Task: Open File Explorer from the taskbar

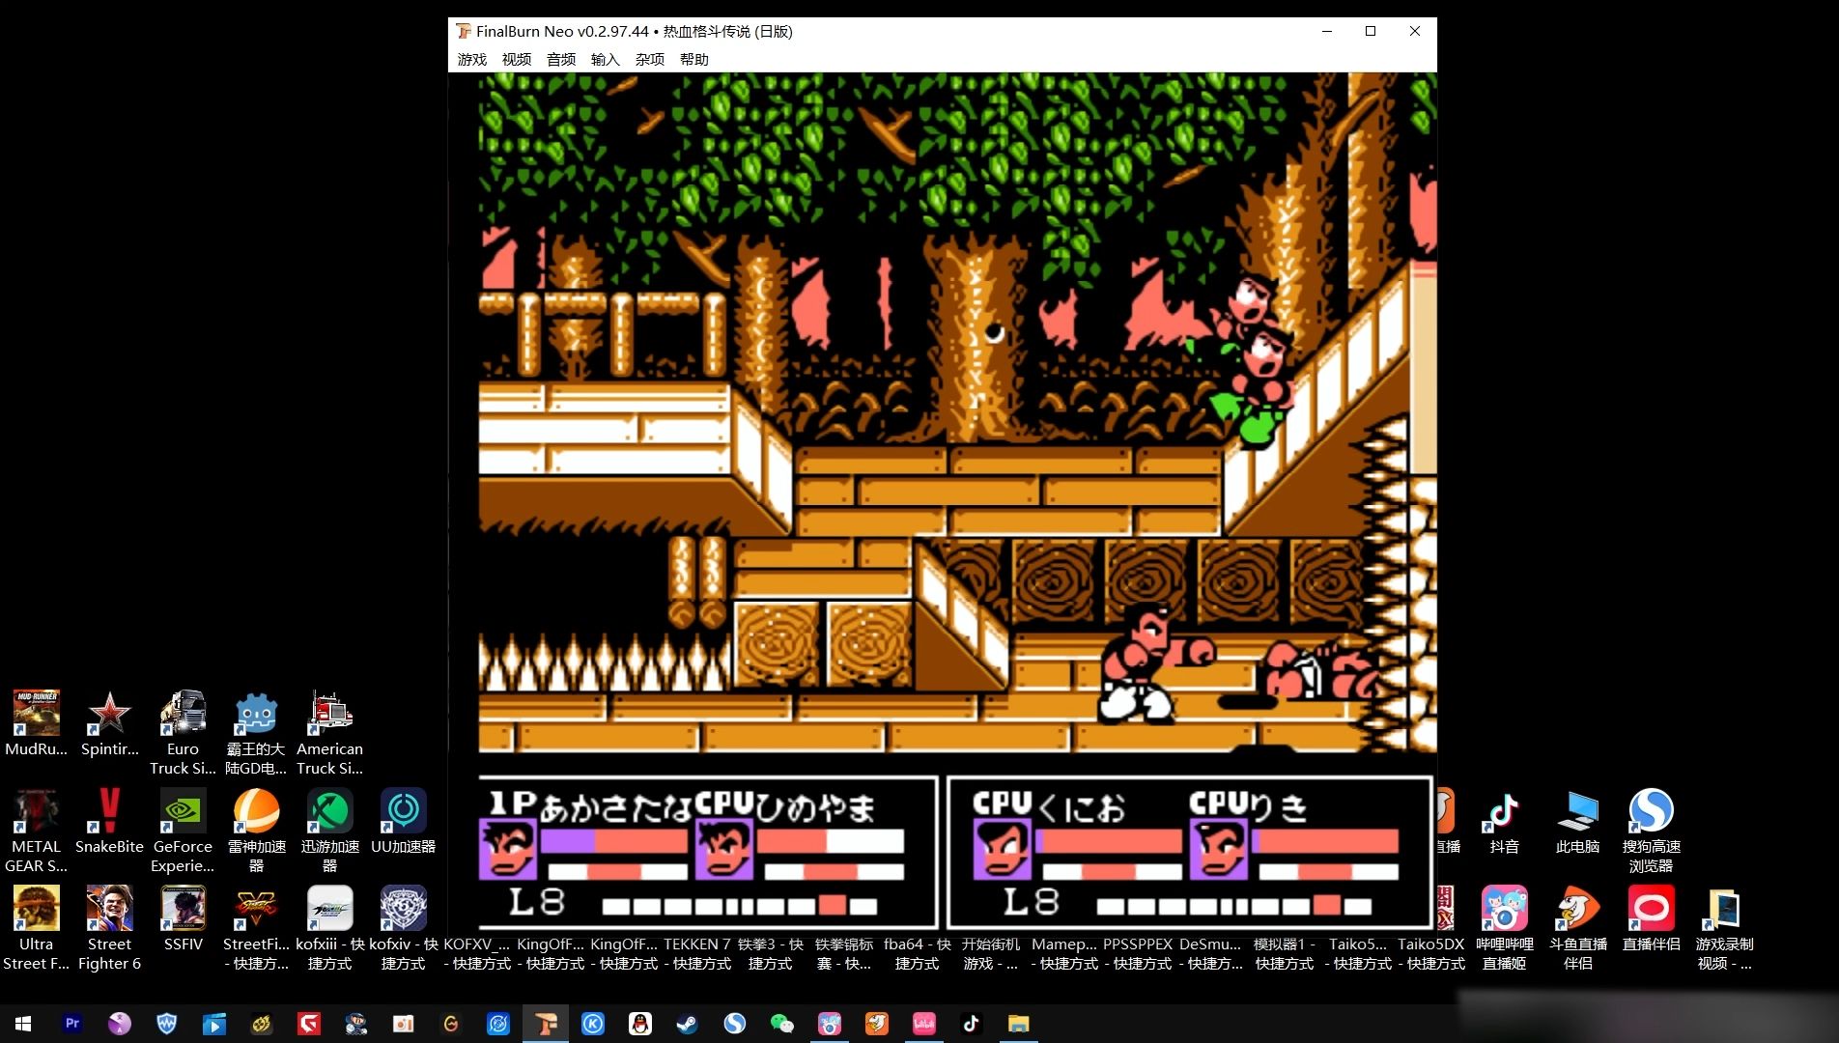Action: point(1019,1024)
